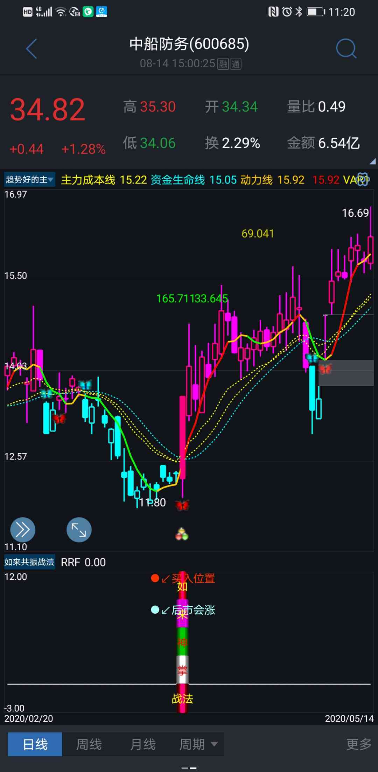378x772 pixels.
Task: Tap the page indicator dashes at bottom
Action: click(189, 768)
